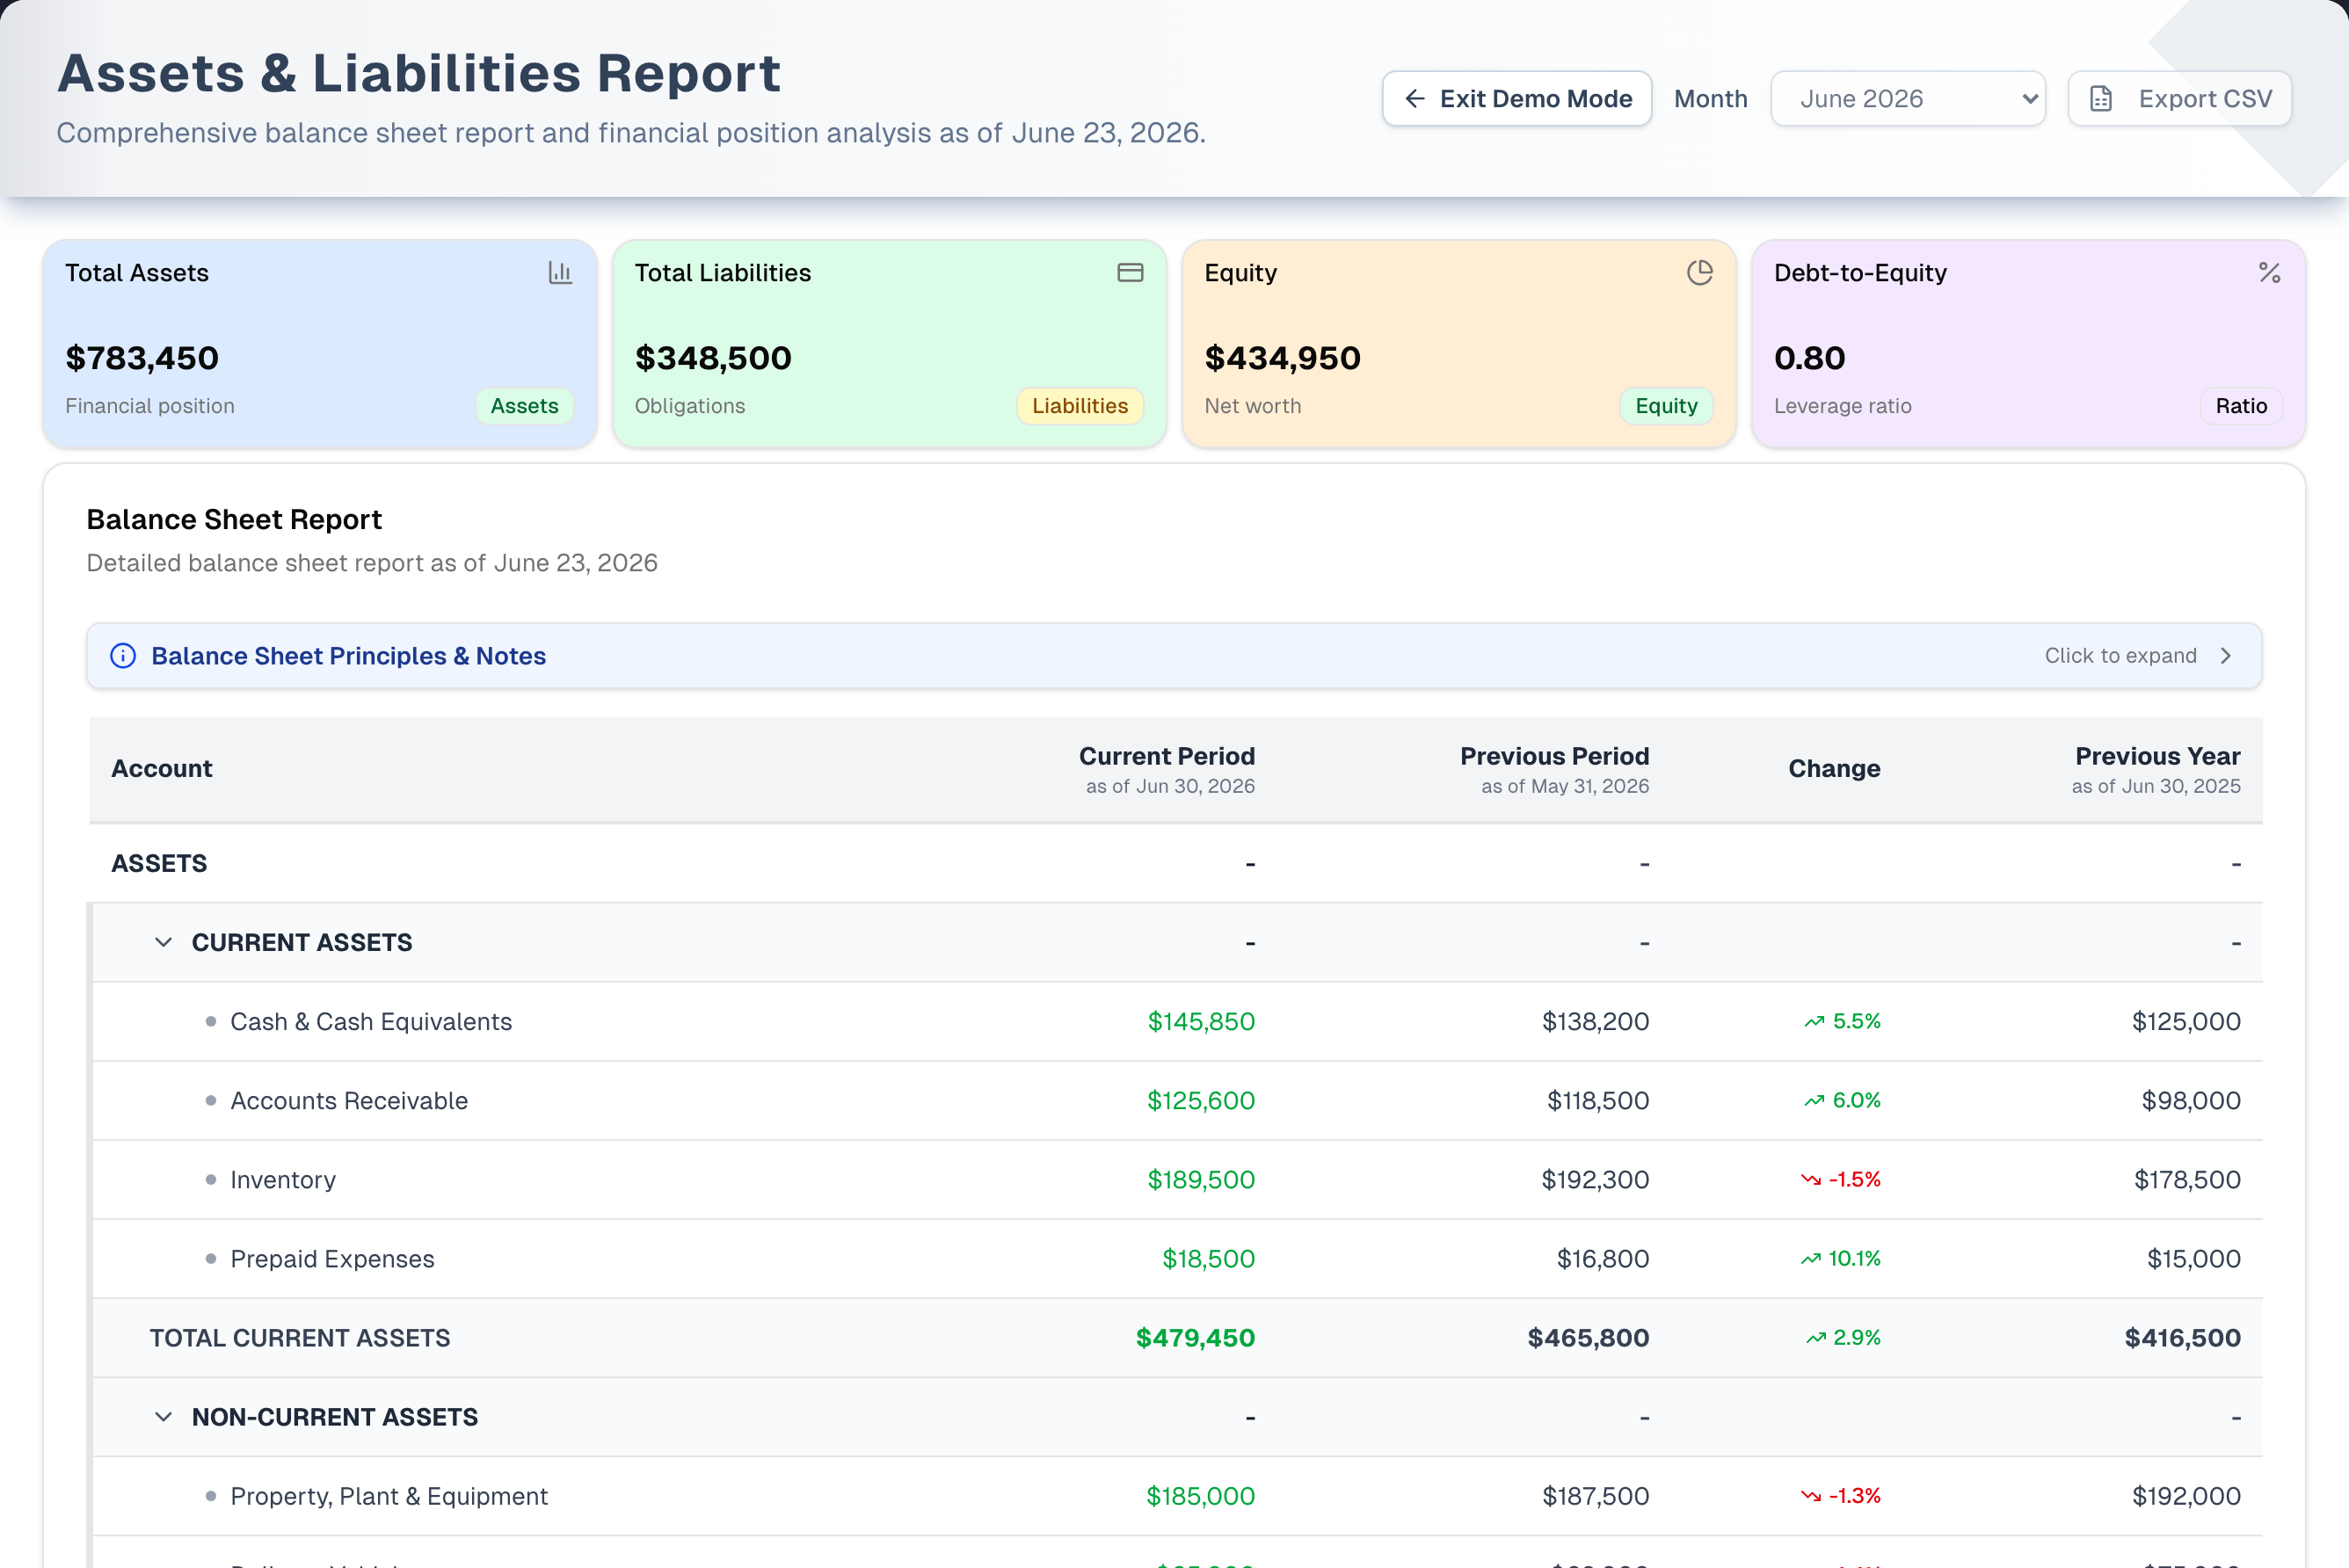This screenshot has width=2349, height=1568.
Task: Collapse the NON-CURRENT ASSETS section chevron
Action: click(x=163, y=1417)
